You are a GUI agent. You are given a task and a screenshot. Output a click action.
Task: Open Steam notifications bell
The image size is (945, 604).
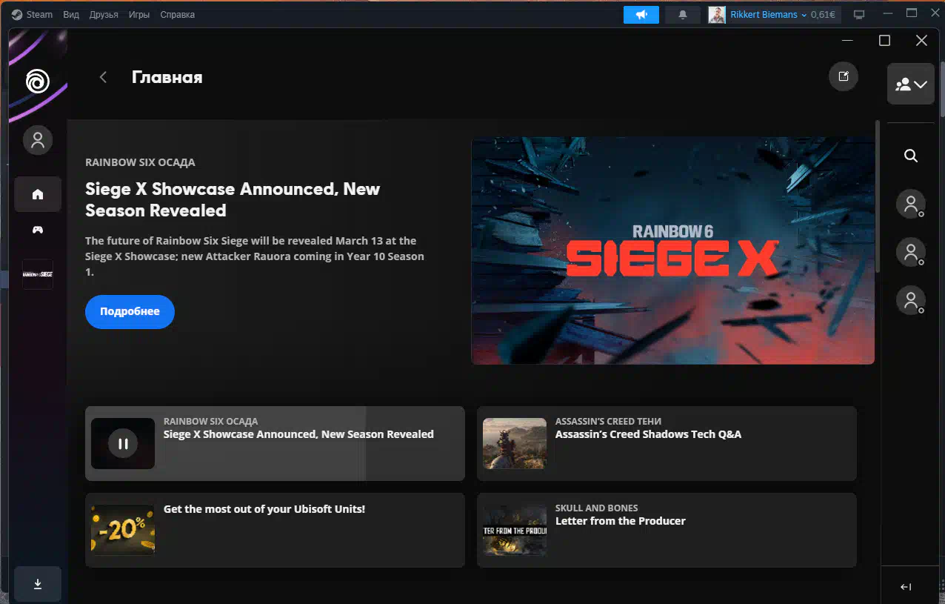tap(683, 15)
